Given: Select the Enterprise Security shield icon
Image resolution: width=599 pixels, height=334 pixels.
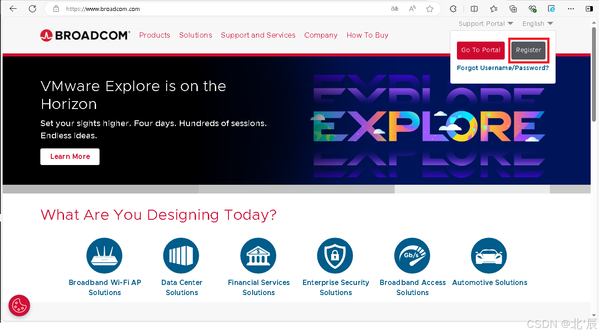Looking at the screenshot, I should pyautogui.click(x=335, y=256).
